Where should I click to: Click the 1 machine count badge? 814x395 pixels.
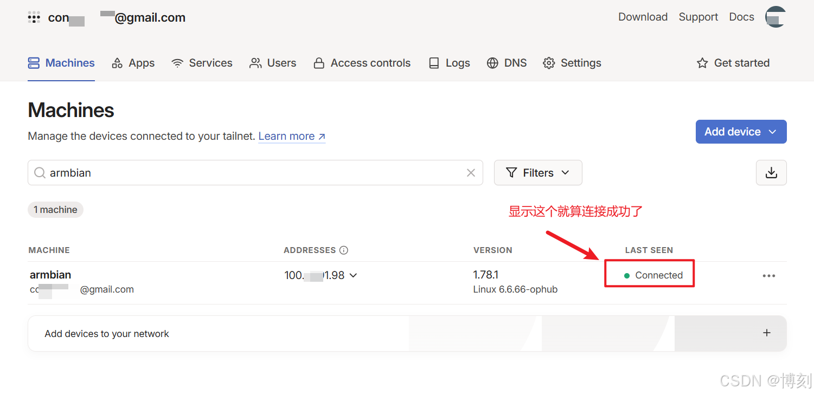55,210
